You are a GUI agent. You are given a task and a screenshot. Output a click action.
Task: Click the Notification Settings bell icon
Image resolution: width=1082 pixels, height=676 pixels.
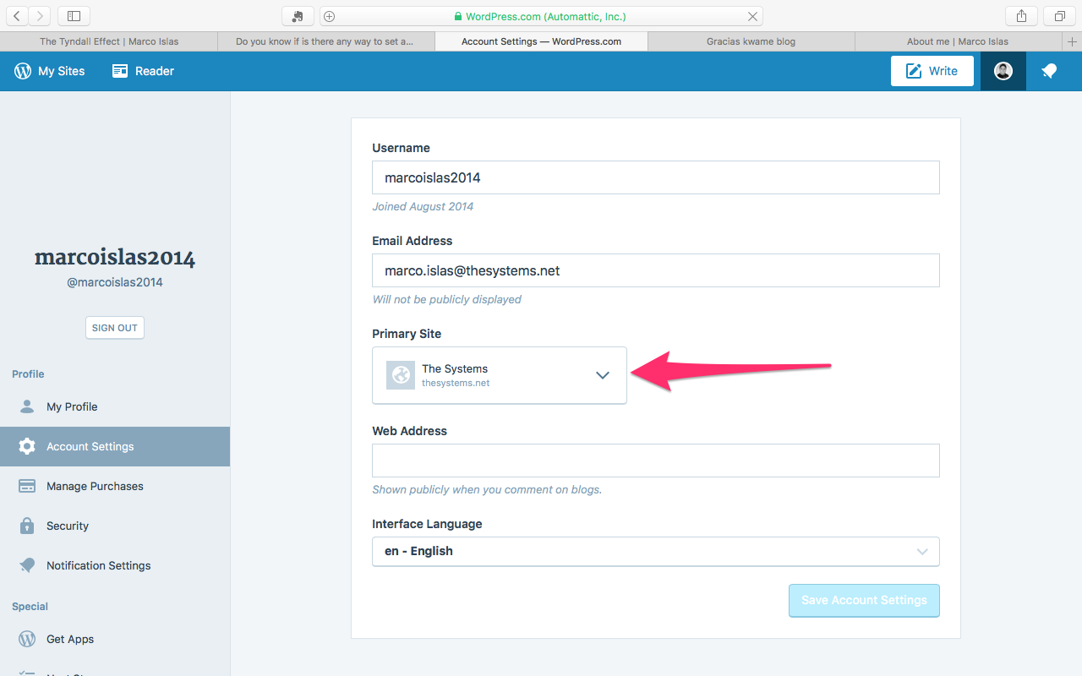[x=27, y=565]
